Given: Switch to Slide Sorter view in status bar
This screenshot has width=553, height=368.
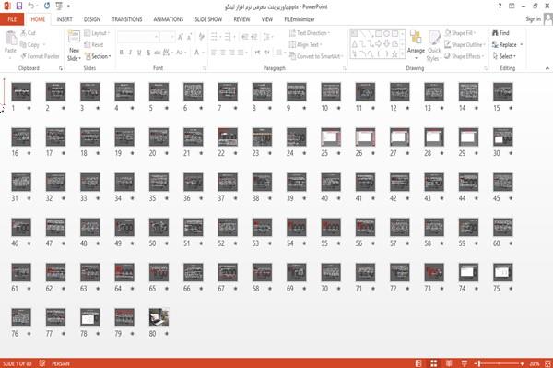Looking at the screenshot, I should pos(434,363).
